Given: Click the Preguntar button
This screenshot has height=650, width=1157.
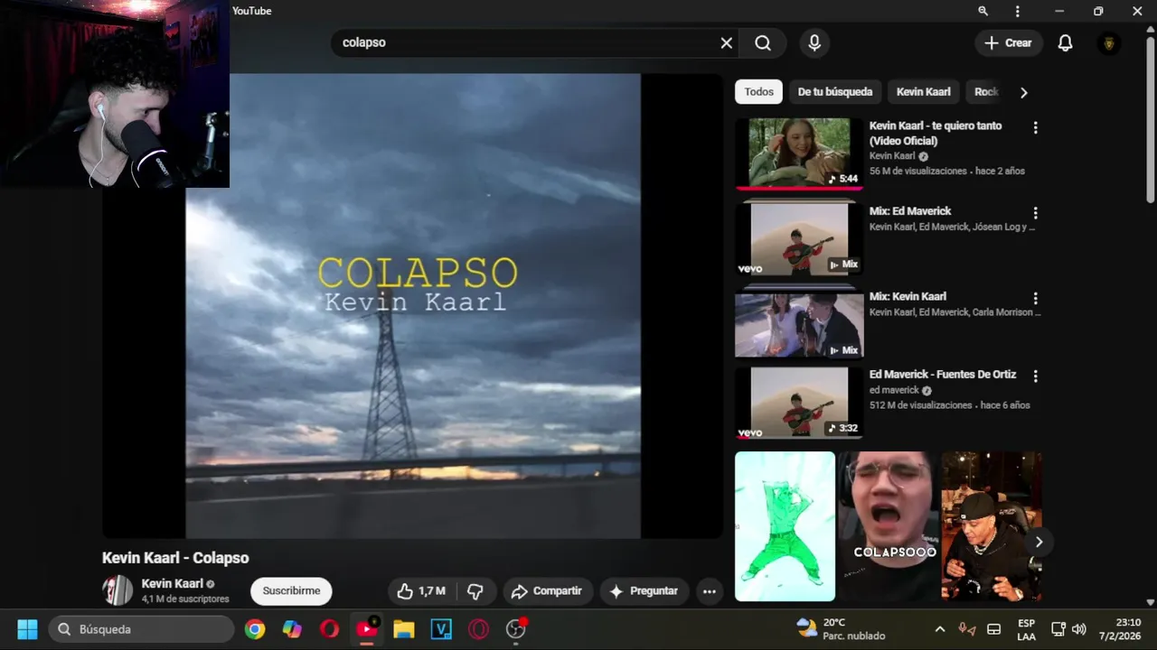Looking at the screenshot, I should (644, 591).
